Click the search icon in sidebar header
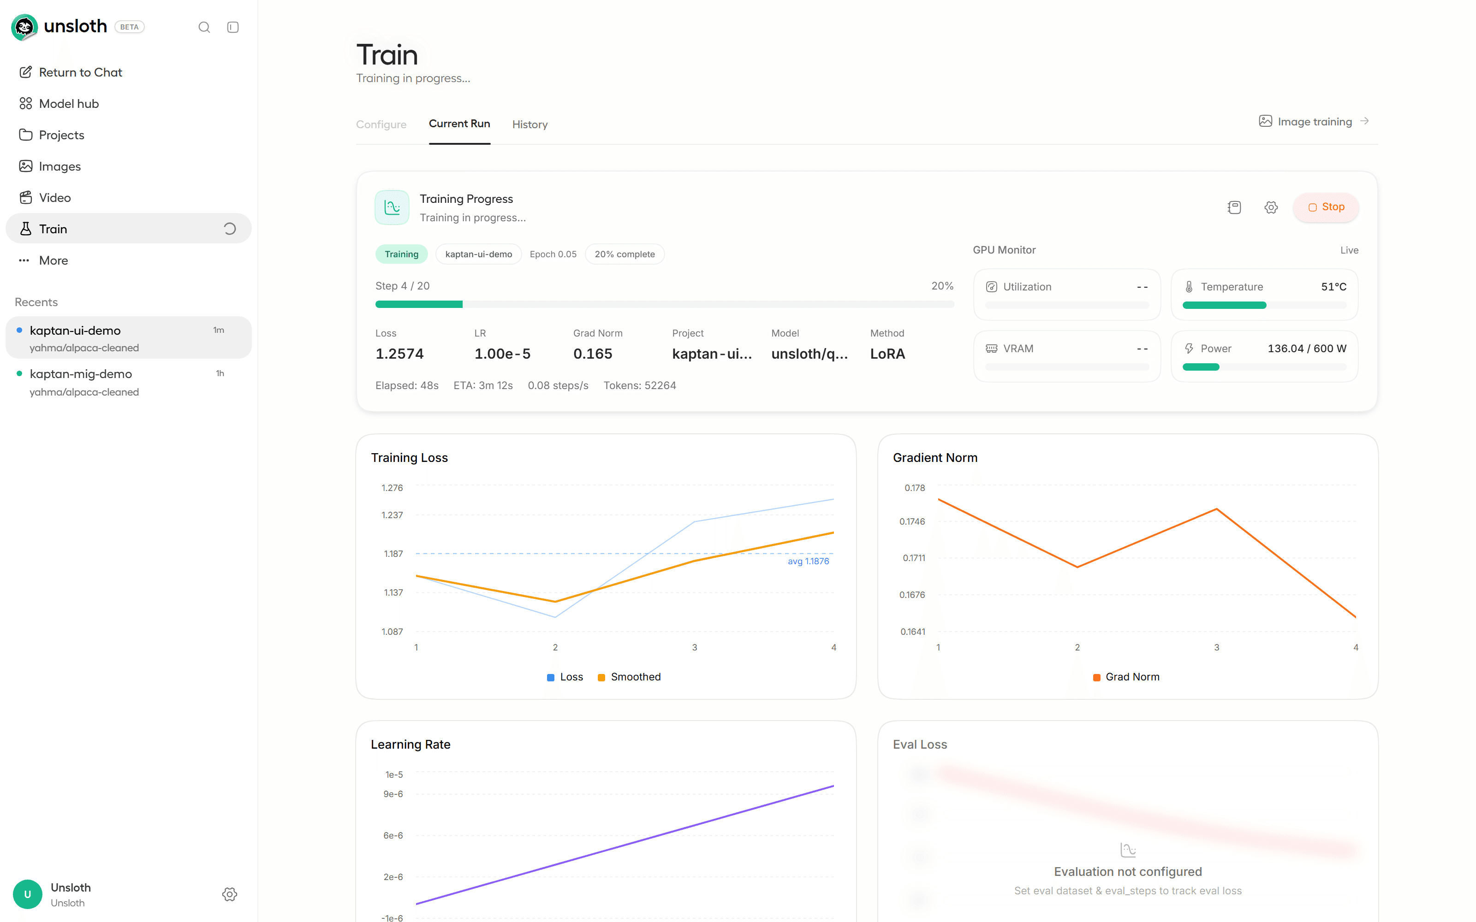1476x922 pixels. tap(204, 28)
